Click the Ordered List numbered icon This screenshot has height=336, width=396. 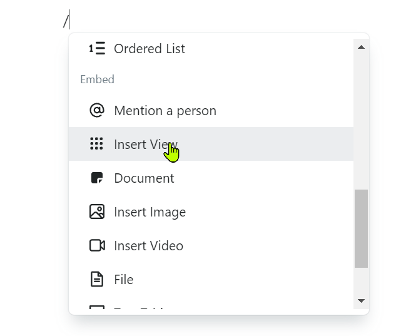pos(97,49)
